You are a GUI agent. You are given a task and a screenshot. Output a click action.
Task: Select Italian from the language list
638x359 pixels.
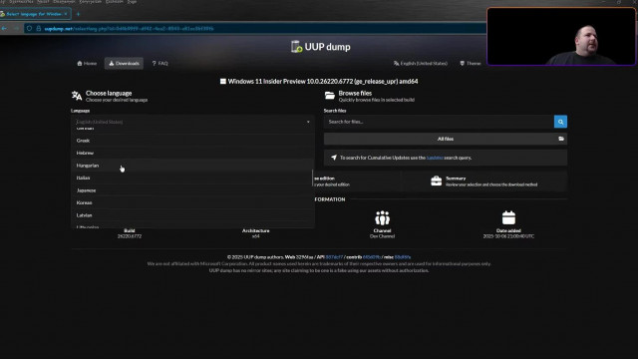(x=192, y=178)
